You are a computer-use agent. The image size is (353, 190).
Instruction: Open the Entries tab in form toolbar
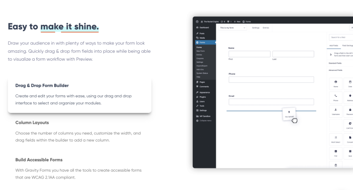click(x=266, y=28)
